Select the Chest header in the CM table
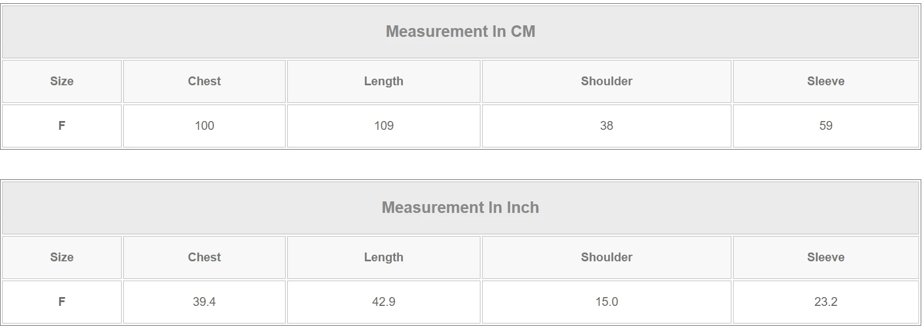Viewport: 924px width, 329px height. [204, 81]
